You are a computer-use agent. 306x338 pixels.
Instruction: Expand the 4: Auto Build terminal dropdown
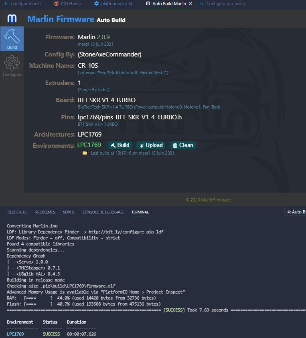[296, 212]
